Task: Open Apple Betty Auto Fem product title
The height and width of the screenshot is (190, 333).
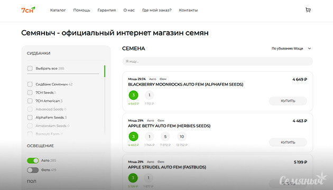Action: click(x=169, y=126)
